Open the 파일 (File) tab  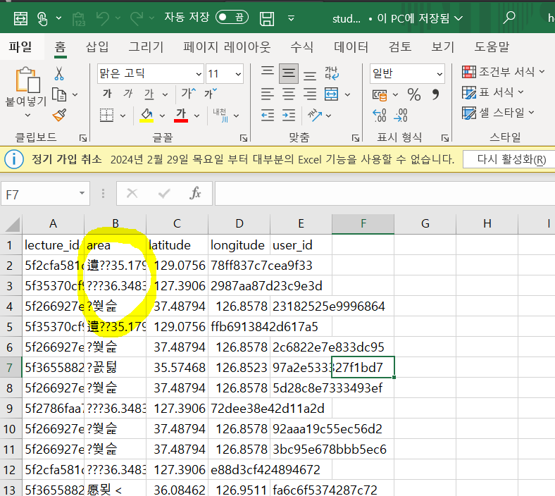20,46
